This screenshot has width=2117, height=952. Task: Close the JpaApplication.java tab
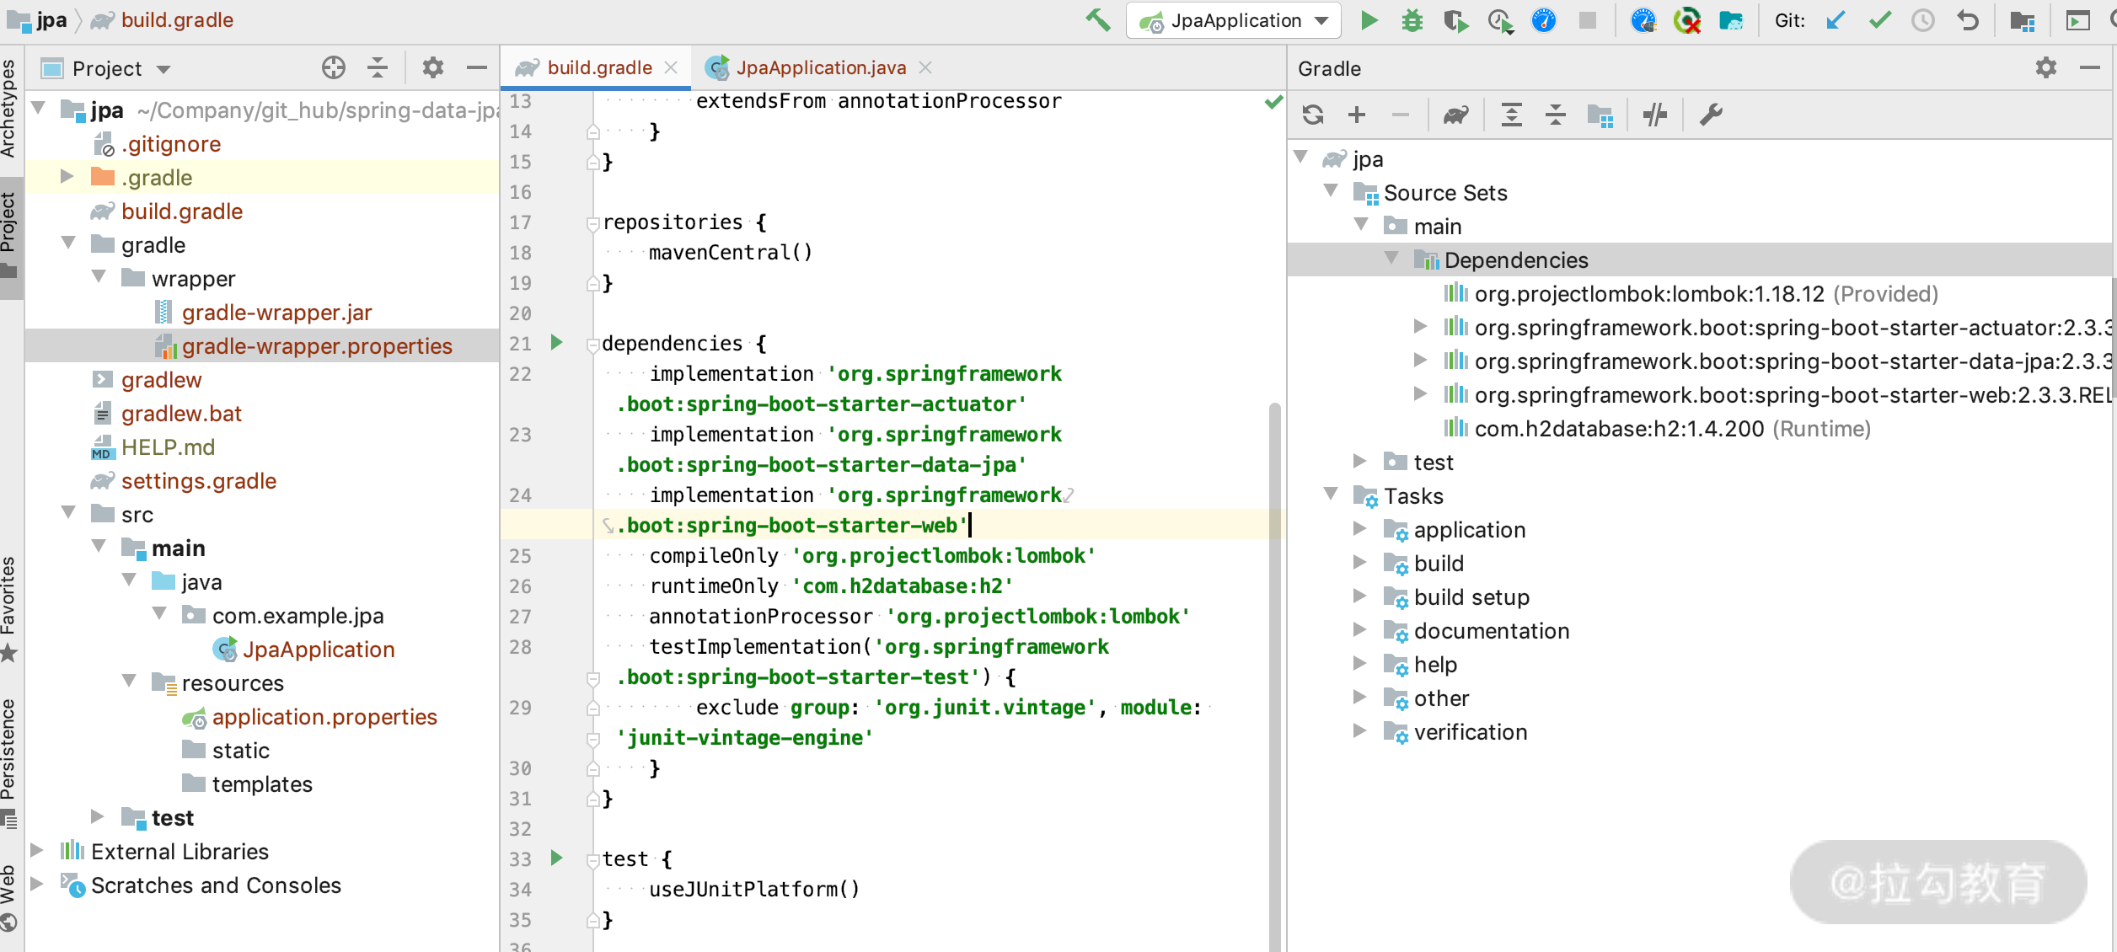click(925, 67)
